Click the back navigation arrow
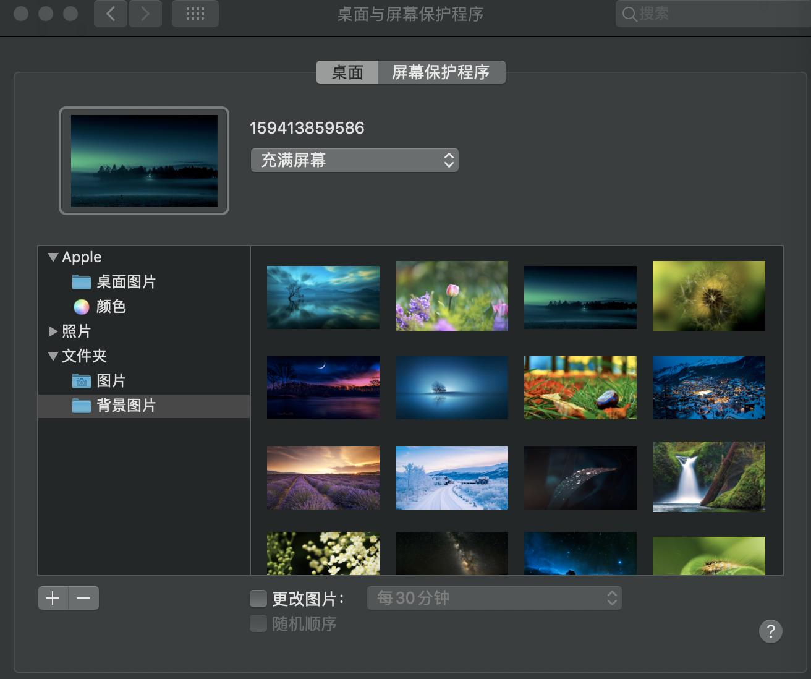The width and height of the screenshot is (811, 679). (110, 13)
